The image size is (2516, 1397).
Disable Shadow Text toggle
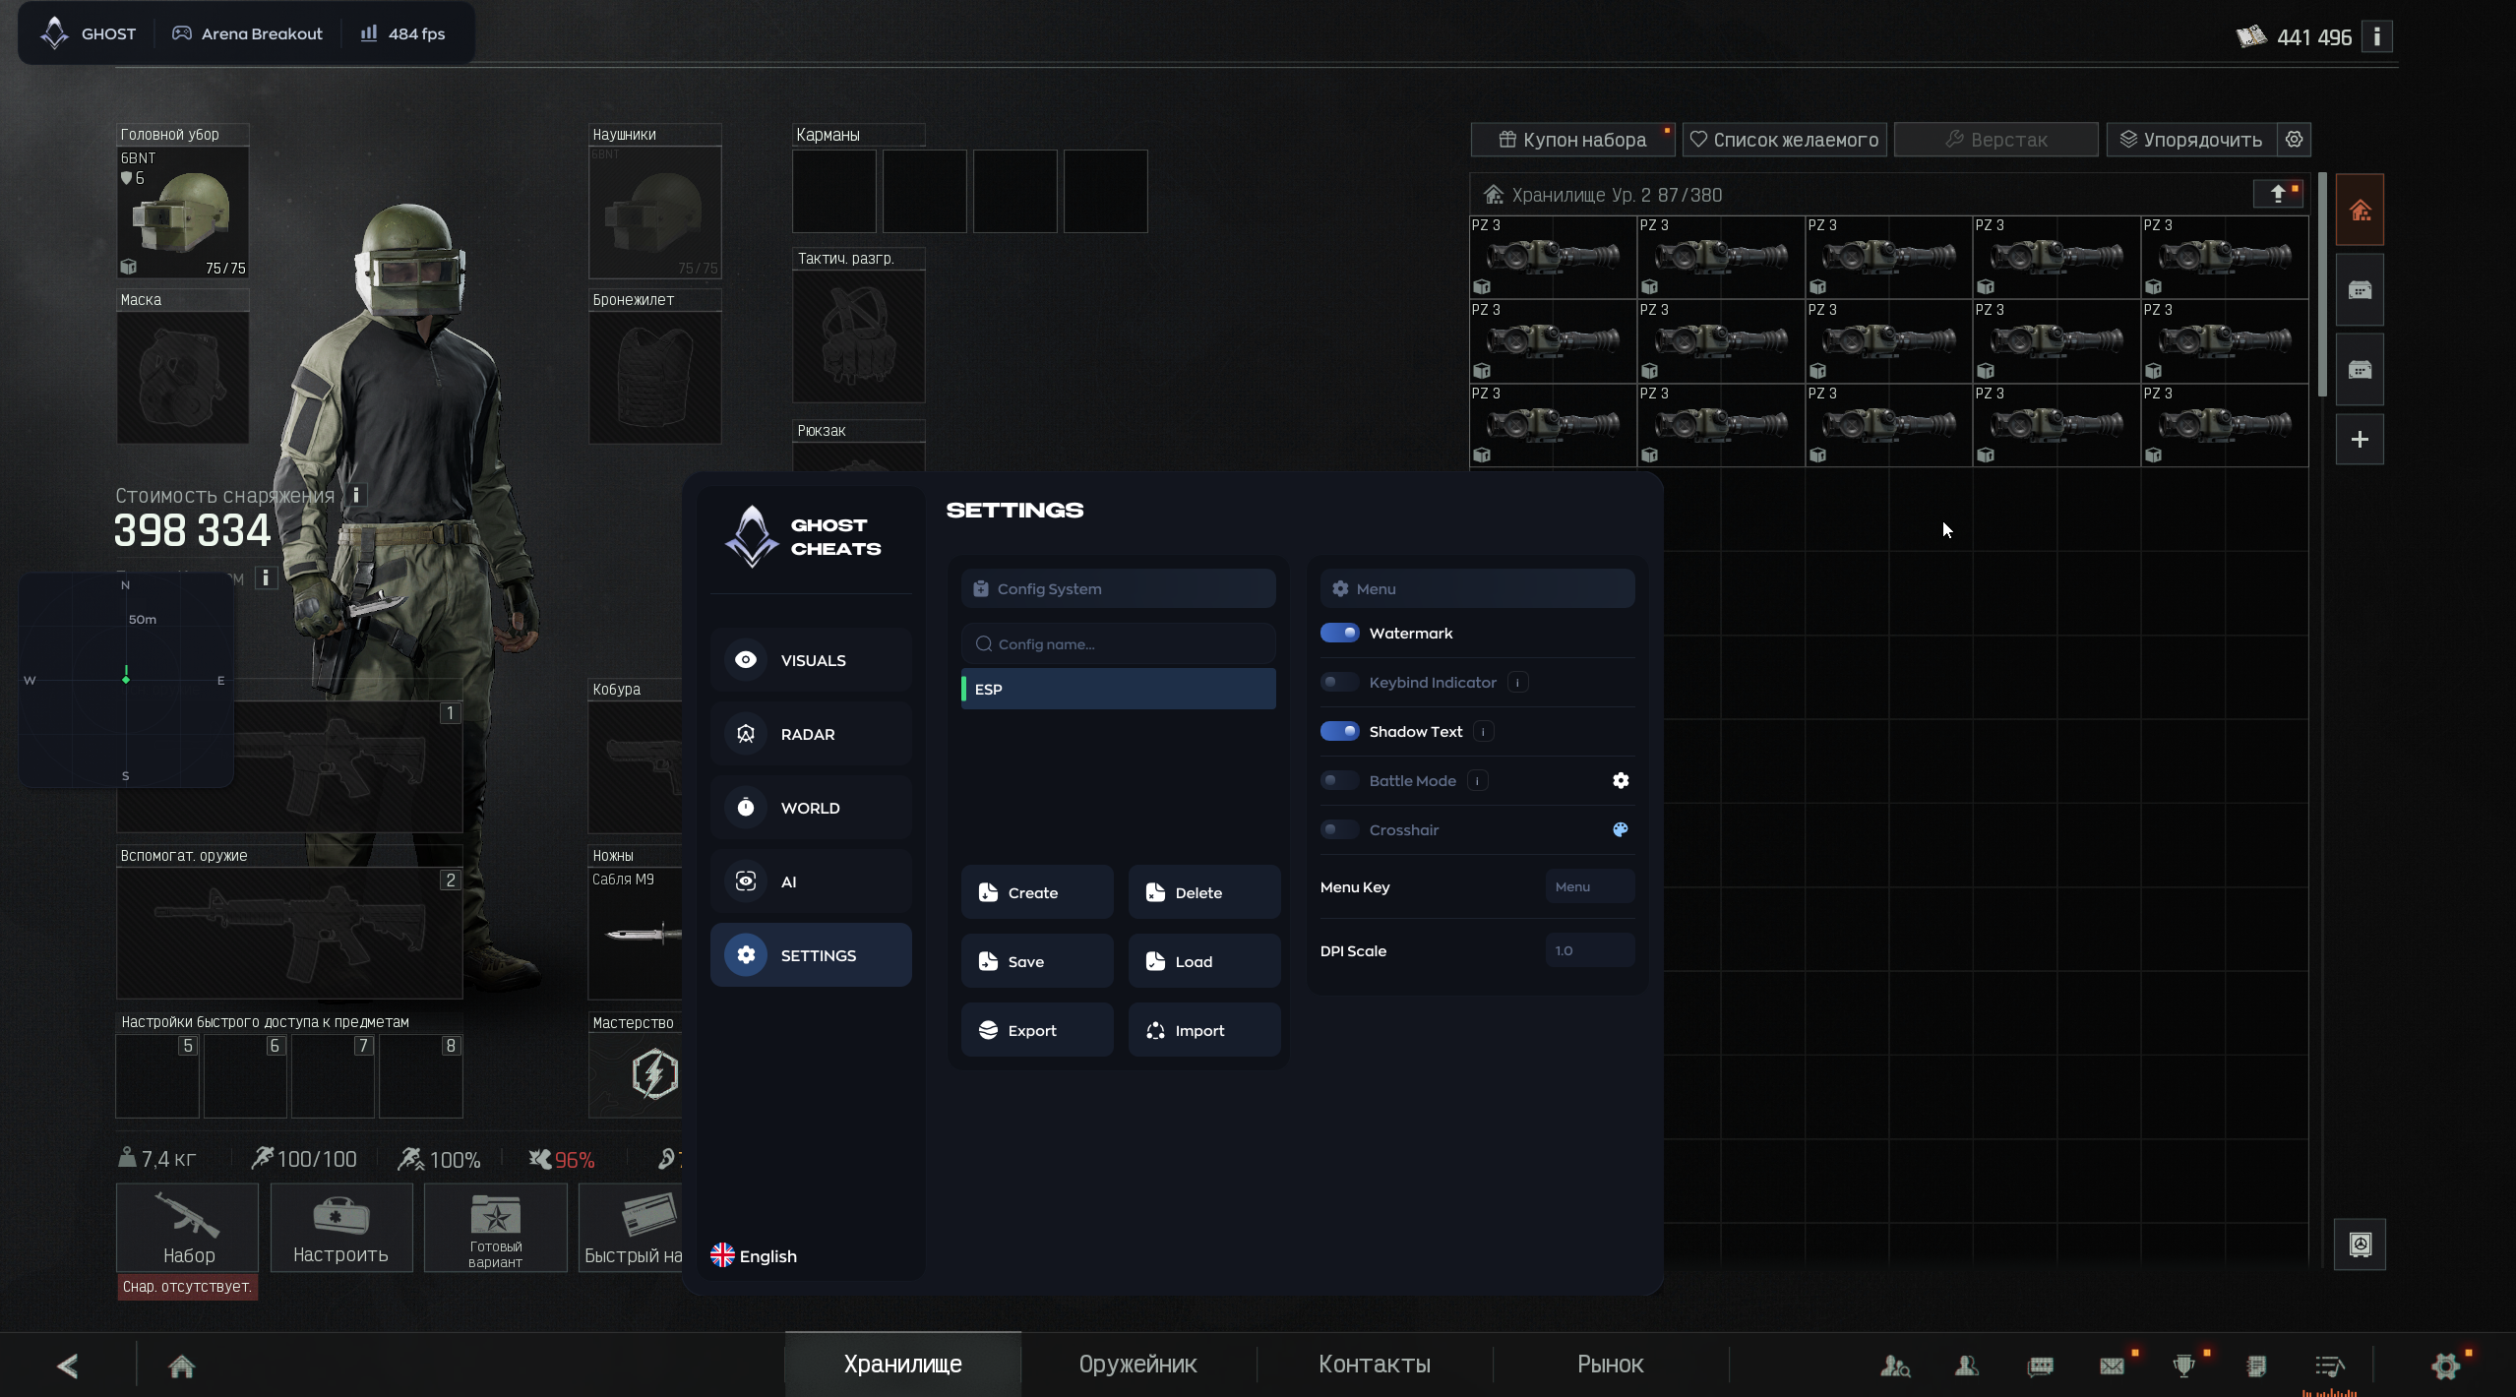pyautogui.click(x=1339, y=731)
